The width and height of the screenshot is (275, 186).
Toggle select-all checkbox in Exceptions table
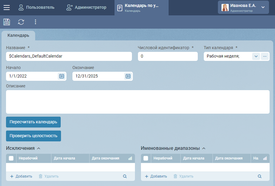[x=11, y=158]
